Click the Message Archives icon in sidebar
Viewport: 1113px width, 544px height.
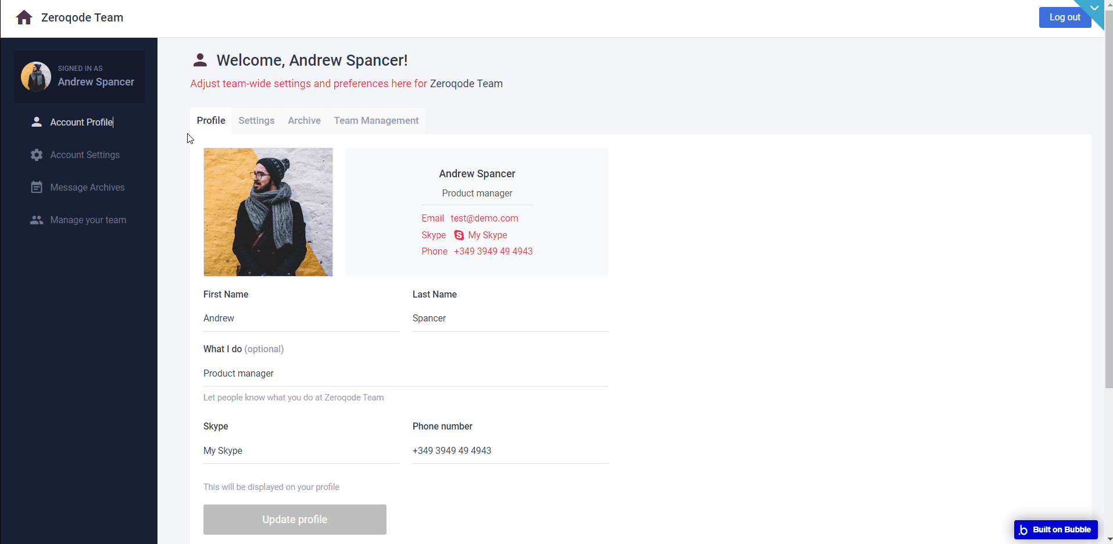[37, 187]
